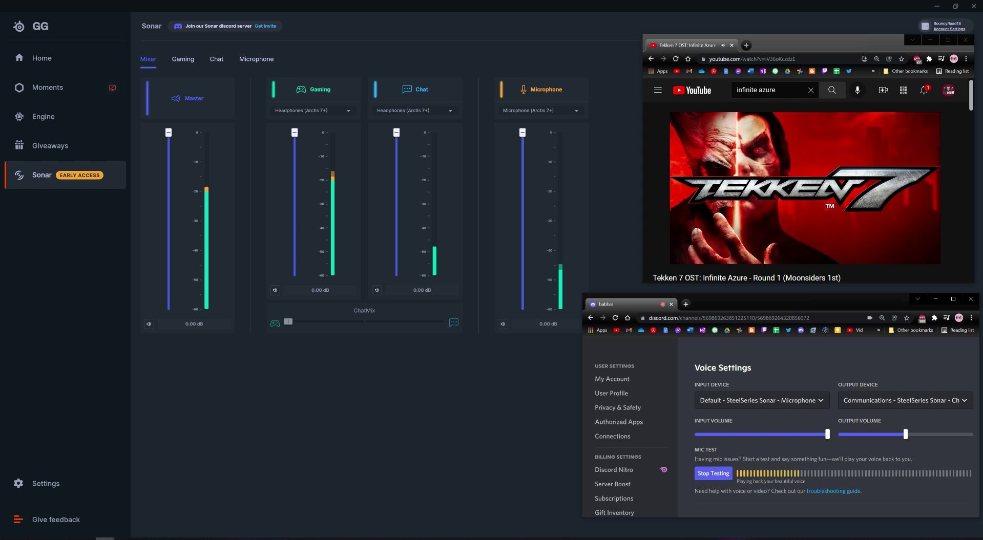Viewport: 983px width, 540px height.
Task: Open Server Boost in Discord settings
Action: [x=613, y=484]
